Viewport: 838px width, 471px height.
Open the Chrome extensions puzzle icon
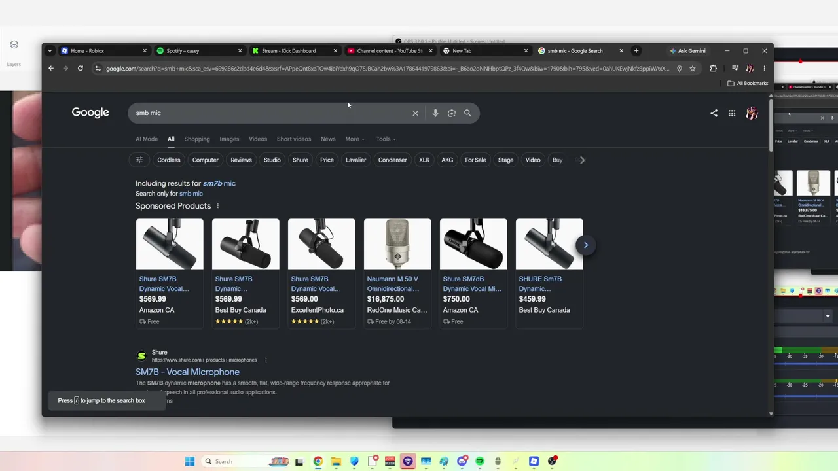tap(714, 69)
